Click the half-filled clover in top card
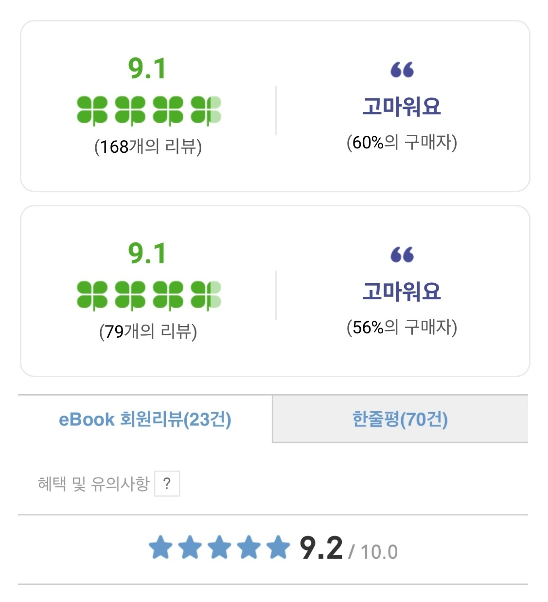The width and height of the screenshot is (548, 602). [x=206, y=110]
